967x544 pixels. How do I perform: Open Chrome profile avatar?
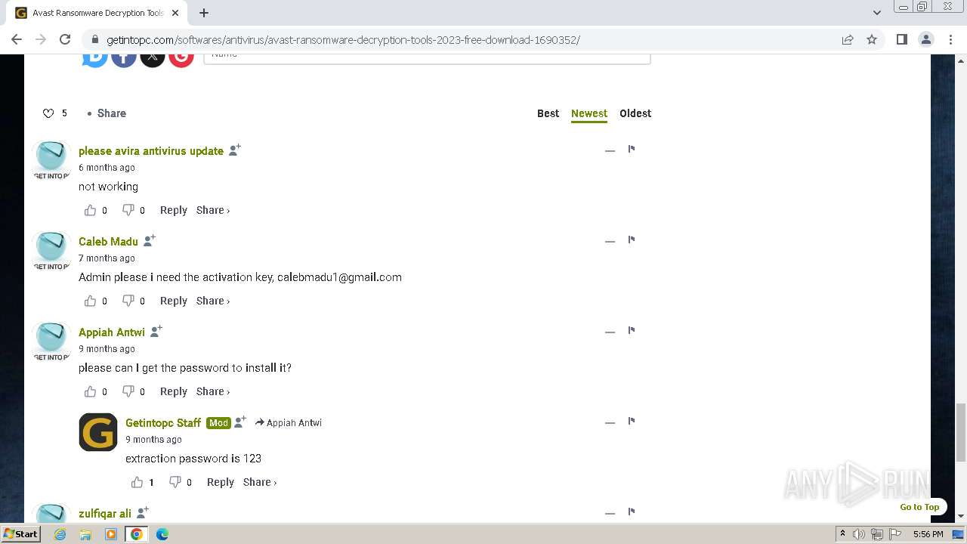tap(926, 39)
